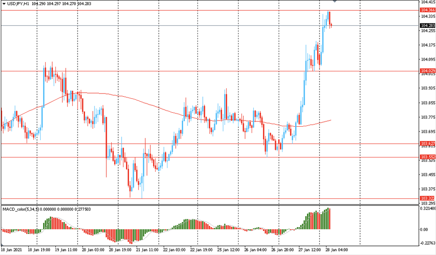Click the -0.22763 MACD scale value
Viewport: 436px width, 255px height.
[428, 243]
